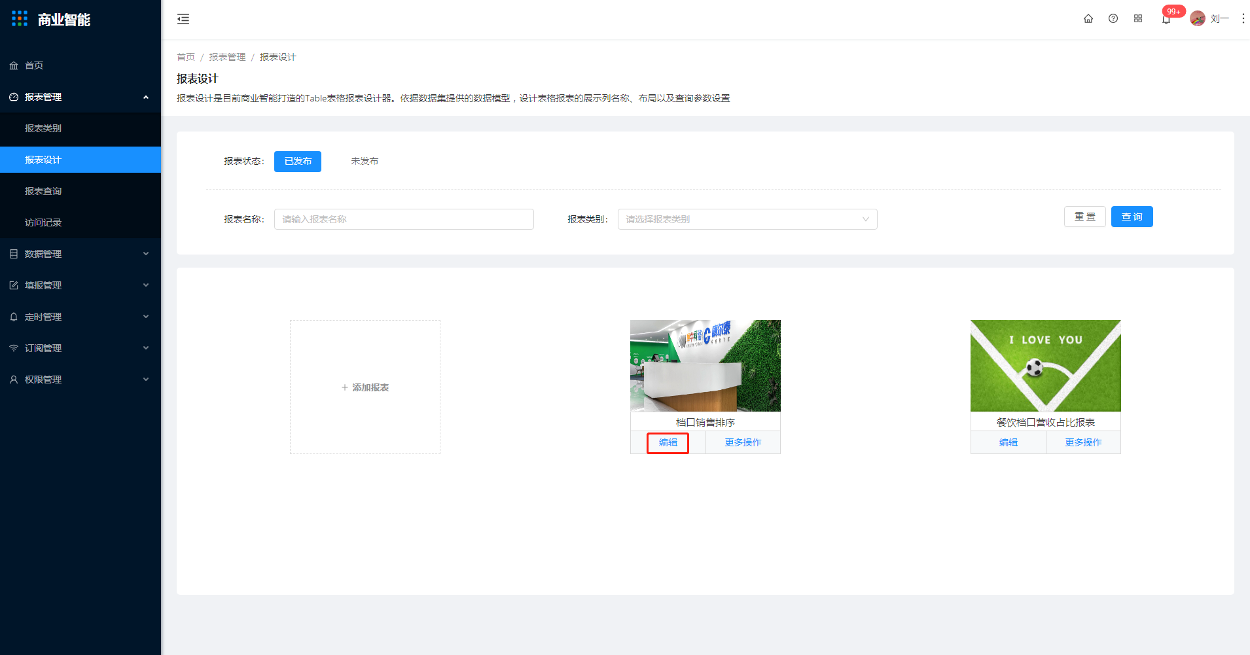Open the 报表类别 dropdown selector
Image resolution: width=1250 pixels, height=655 pixels.
click(x=747, y=219)
